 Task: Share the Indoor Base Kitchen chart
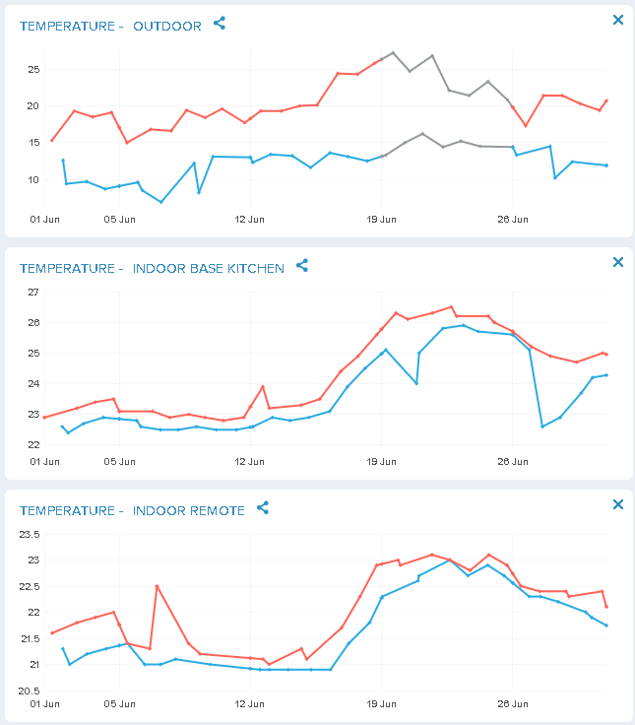302,265
